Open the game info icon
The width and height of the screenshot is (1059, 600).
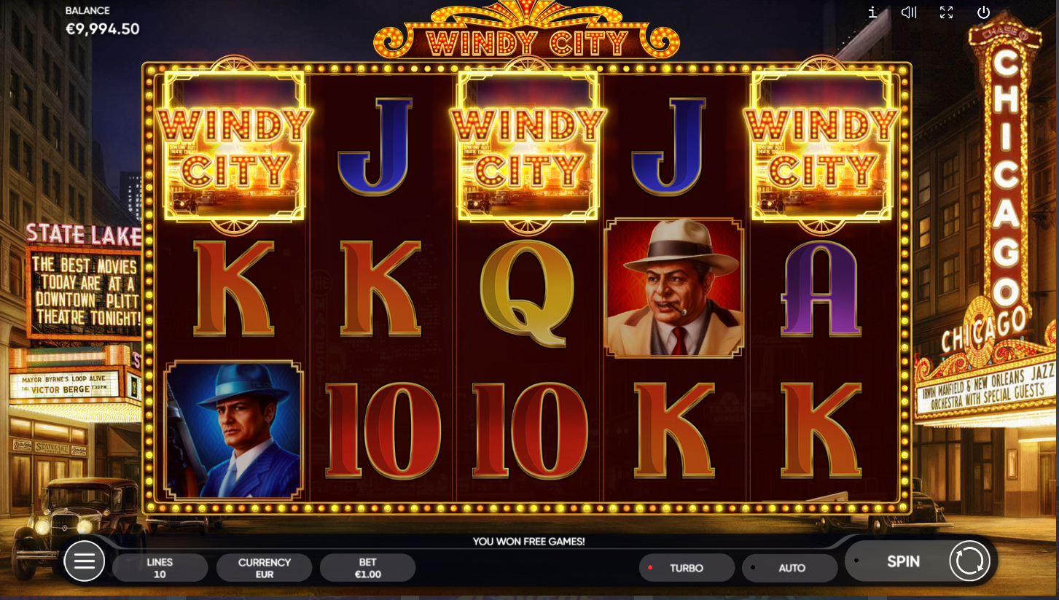(872, 12)
